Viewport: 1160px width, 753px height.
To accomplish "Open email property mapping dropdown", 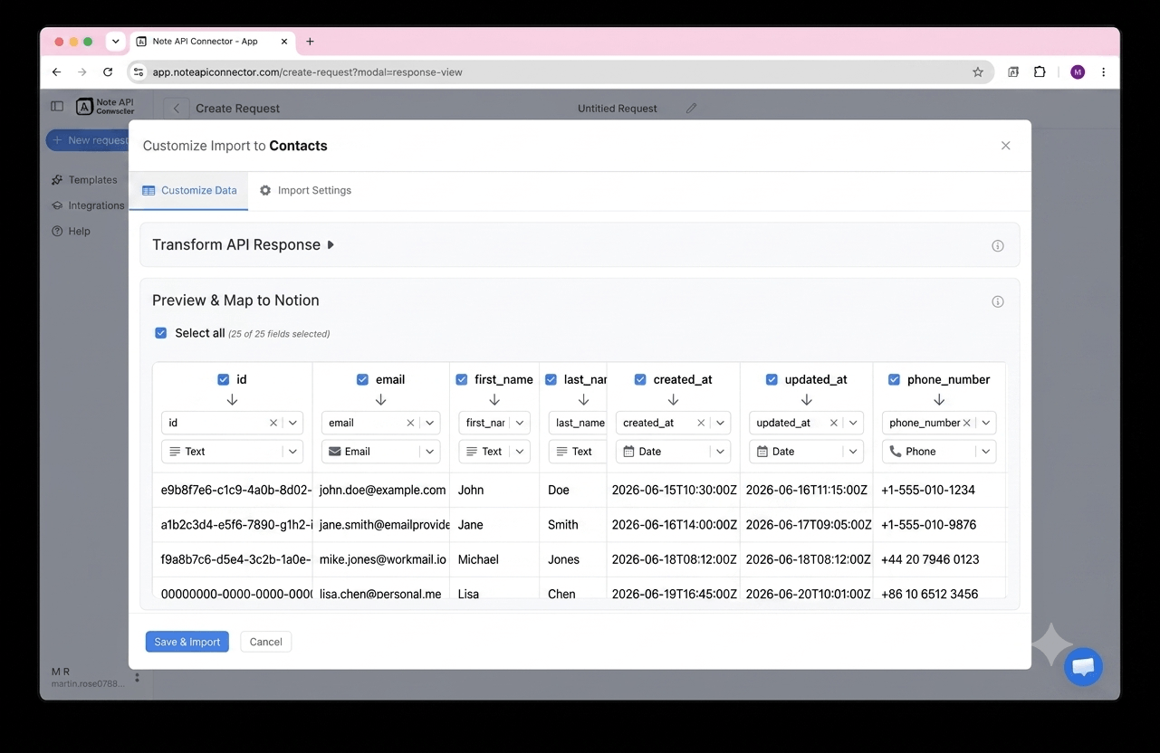I will 430,423.
